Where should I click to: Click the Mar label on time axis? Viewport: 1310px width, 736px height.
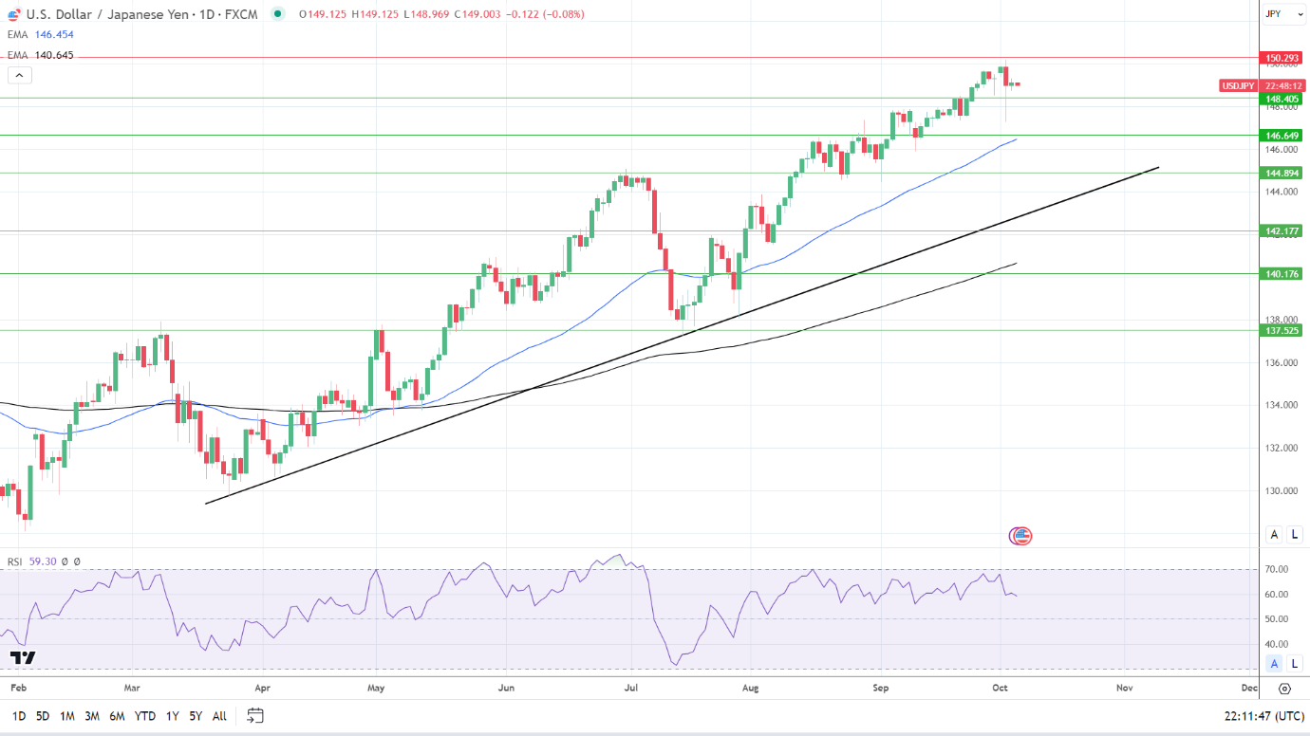coord(132,689)
